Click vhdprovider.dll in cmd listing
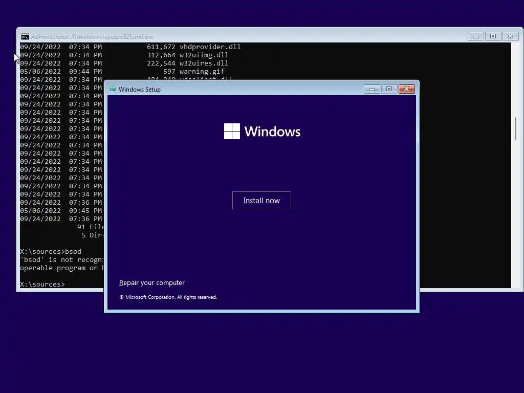The image size is (524, 393). (210, 47)
